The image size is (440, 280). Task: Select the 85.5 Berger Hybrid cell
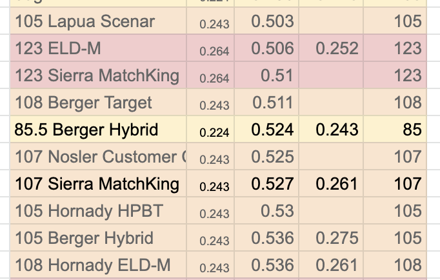click(98, 129)
